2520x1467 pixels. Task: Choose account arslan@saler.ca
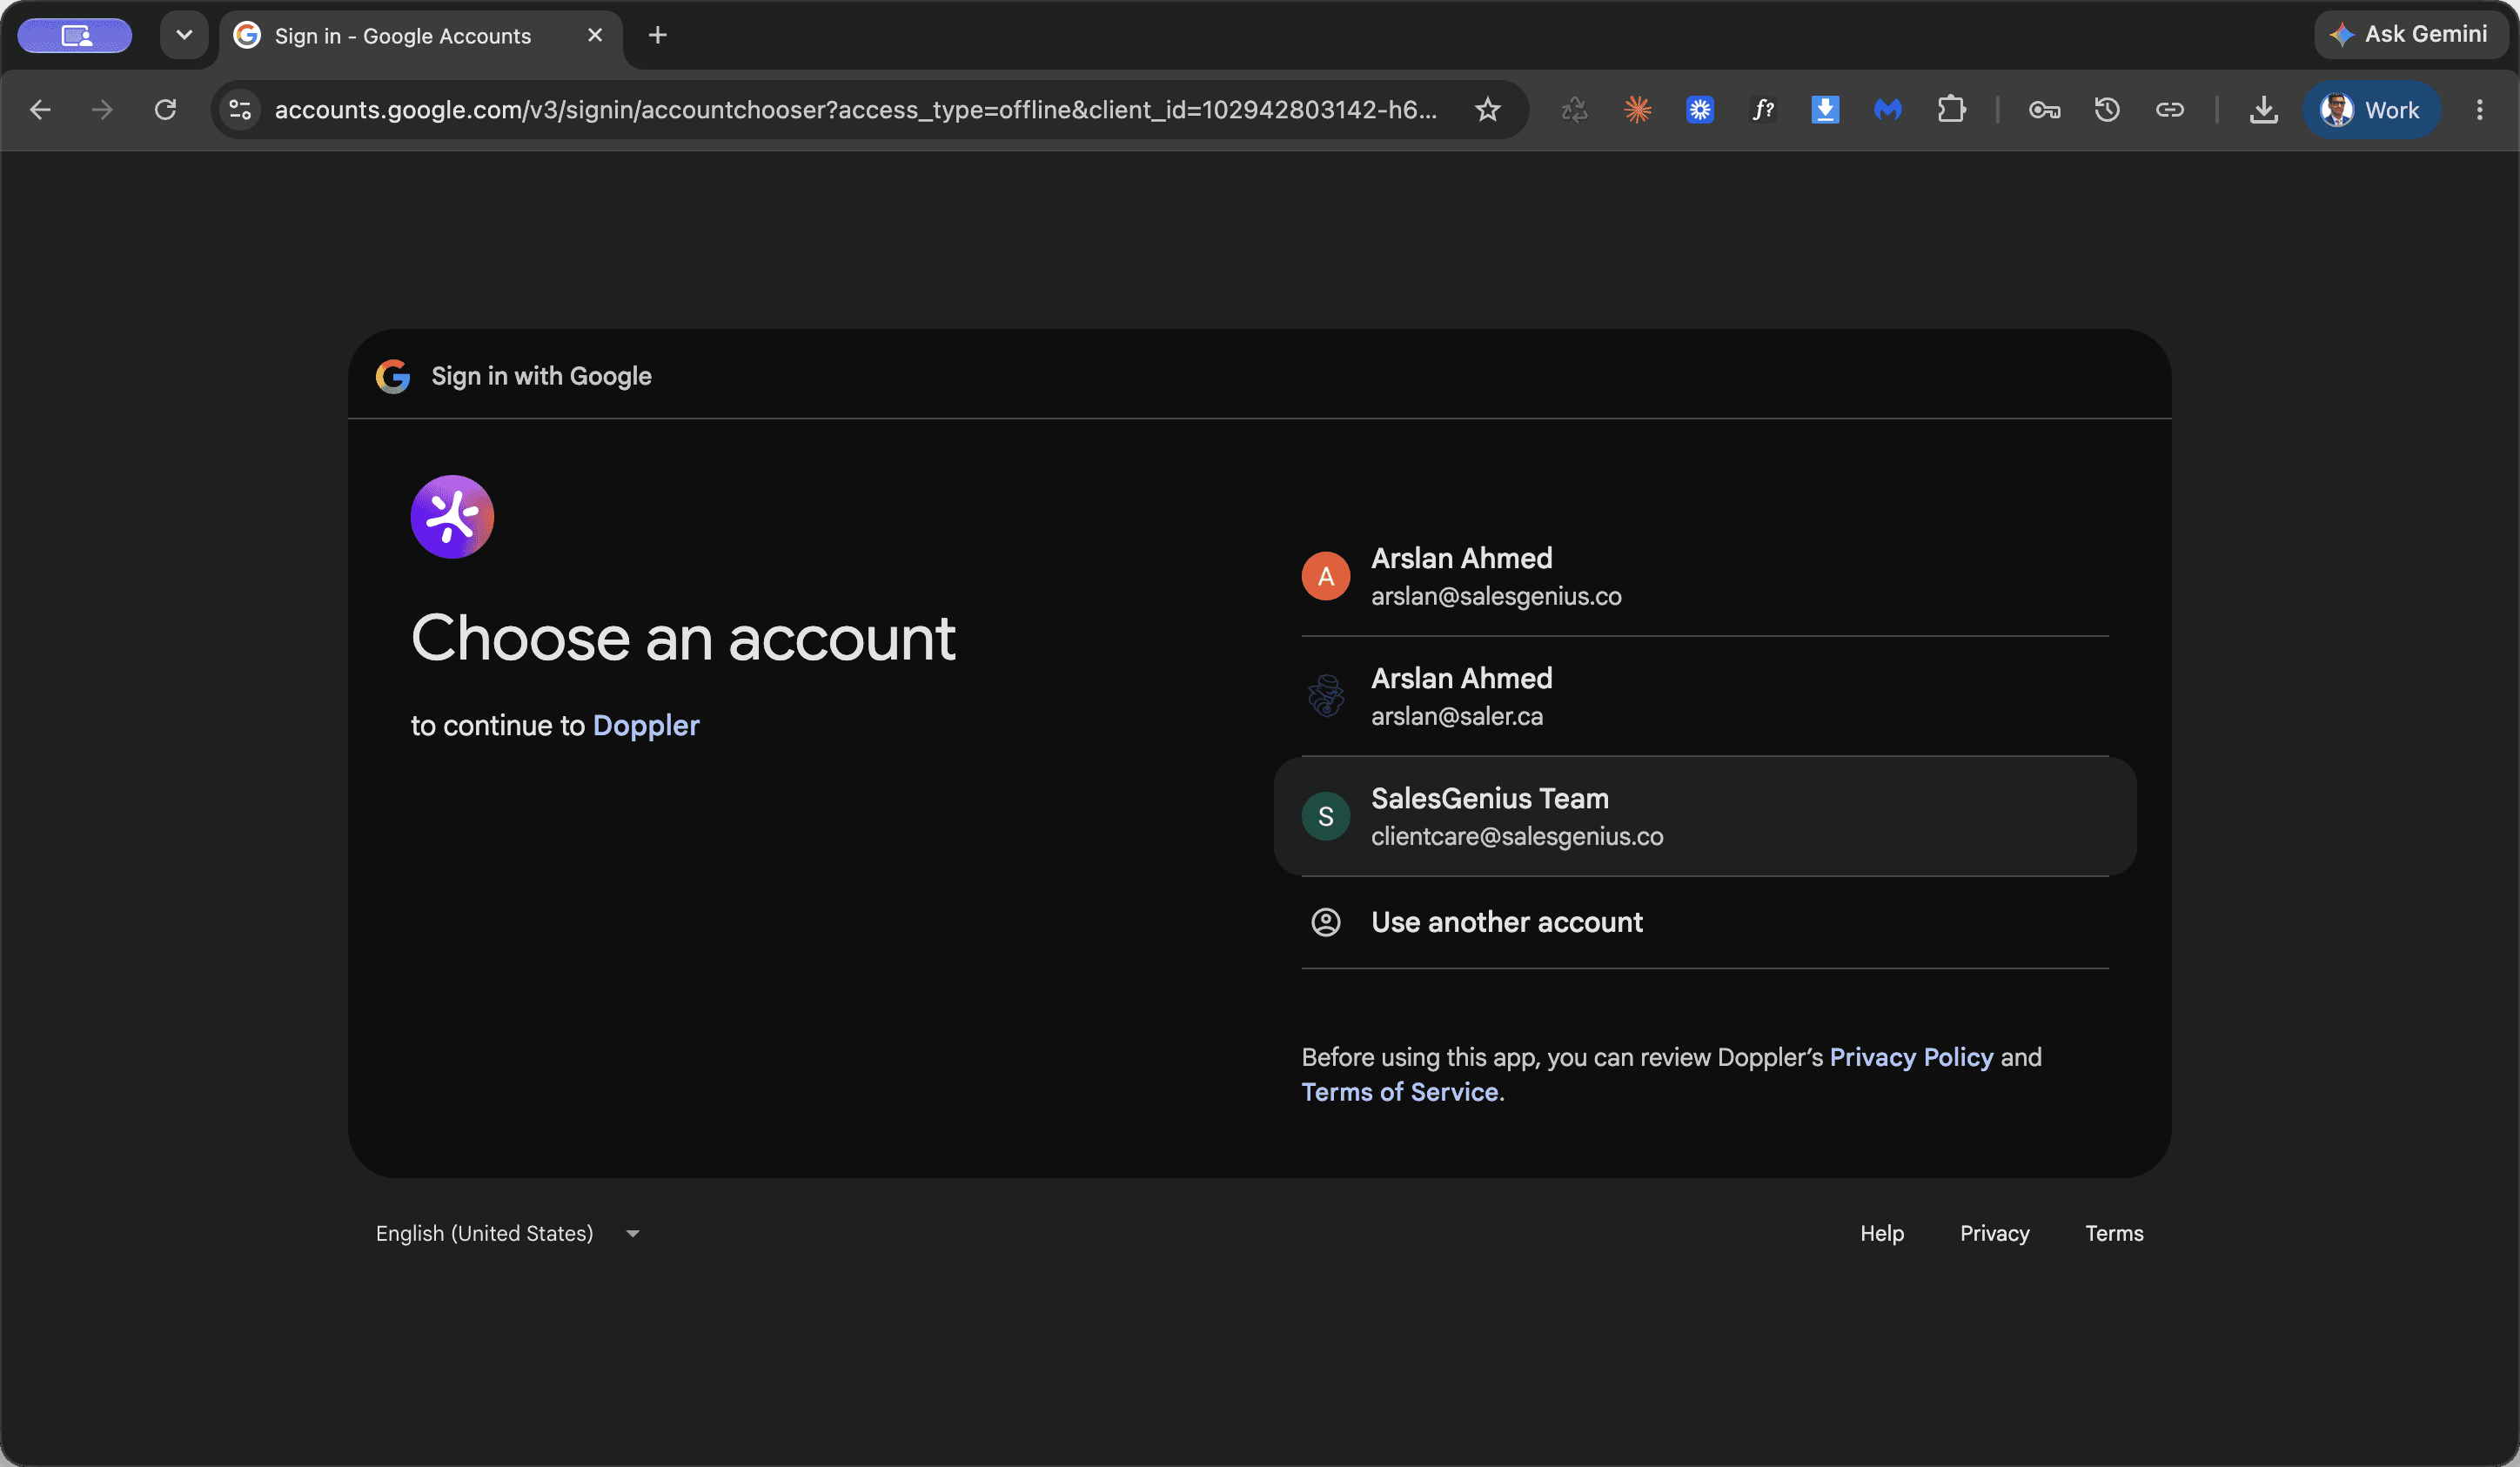click(x=1705, y=696)
